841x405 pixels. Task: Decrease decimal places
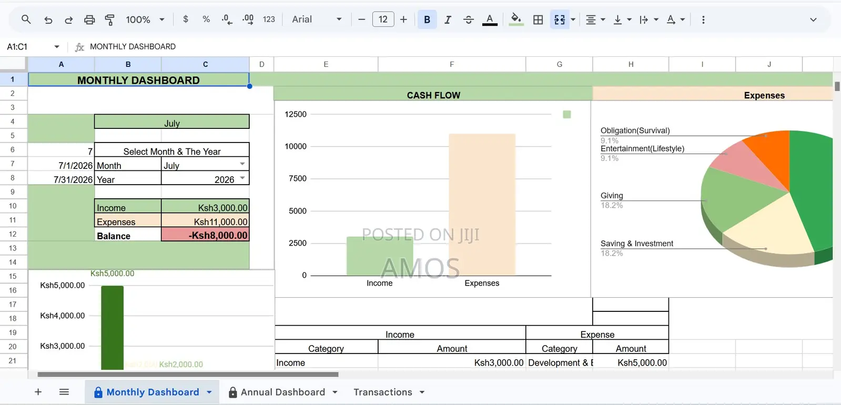227,19
